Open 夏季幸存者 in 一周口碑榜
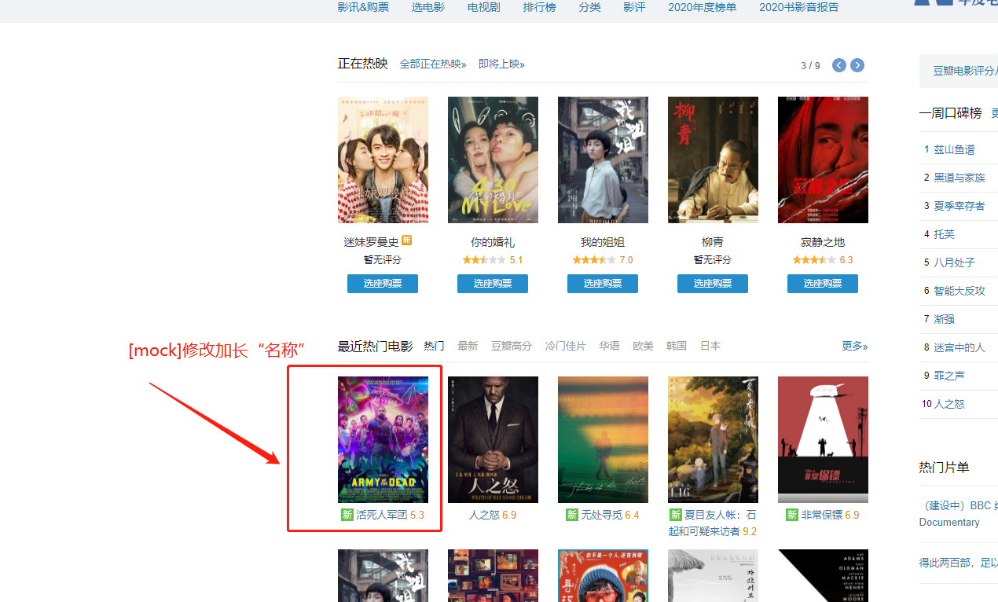This screenshot has height=602, width=998. pos(959,206)
